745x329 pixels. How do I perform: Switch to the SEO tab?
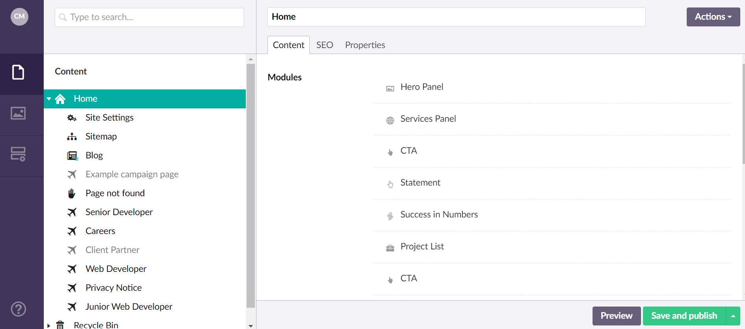pyautogui.click(x=325, y=45)
